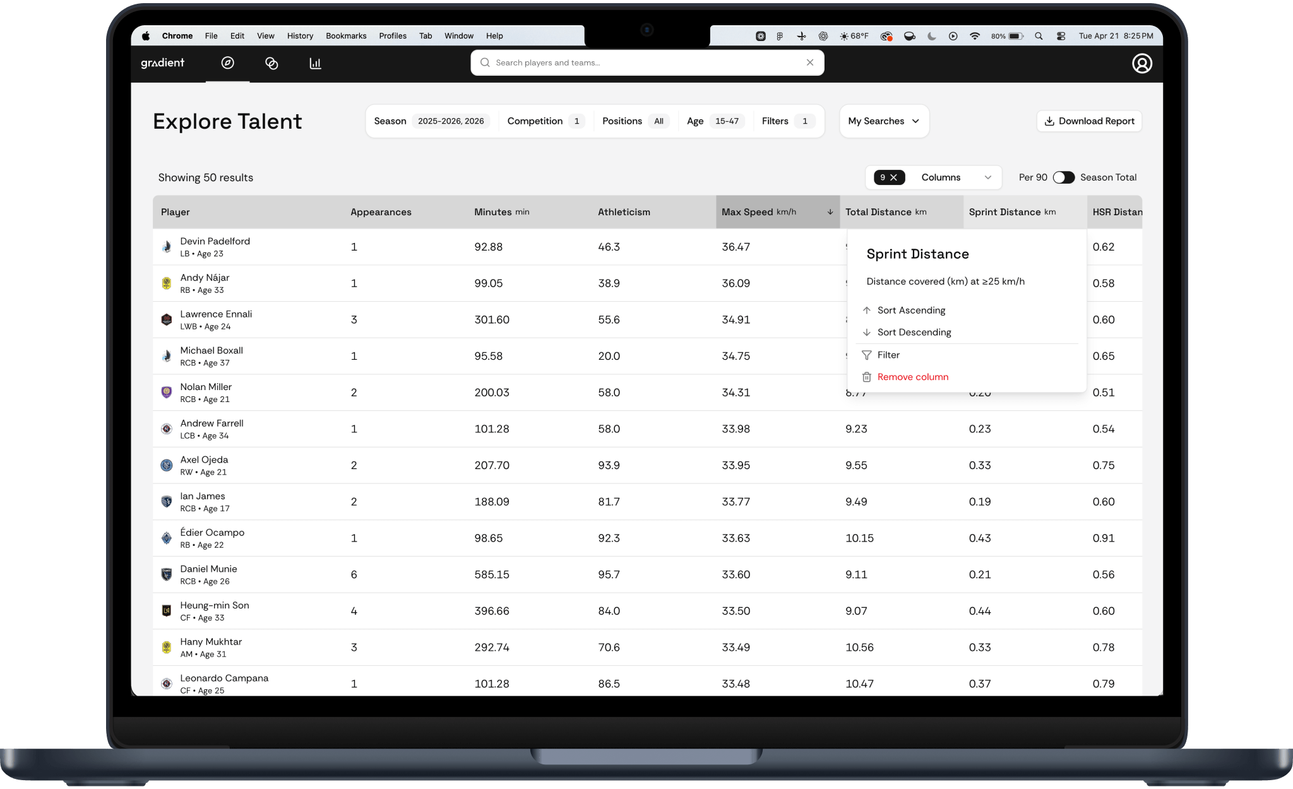
Task: Select Sort Ascending in column menu
Action: (910, 311)
